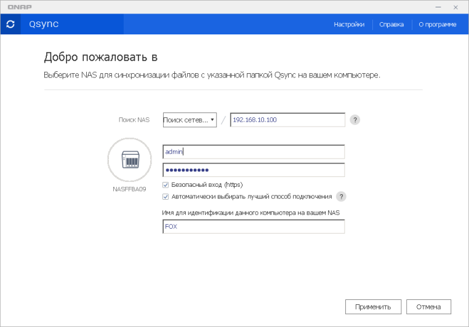This screenshot has width=469, height=327.
Task: Toggle Безопасный вход (https) checkbox
Action: [x=166, y=185]
